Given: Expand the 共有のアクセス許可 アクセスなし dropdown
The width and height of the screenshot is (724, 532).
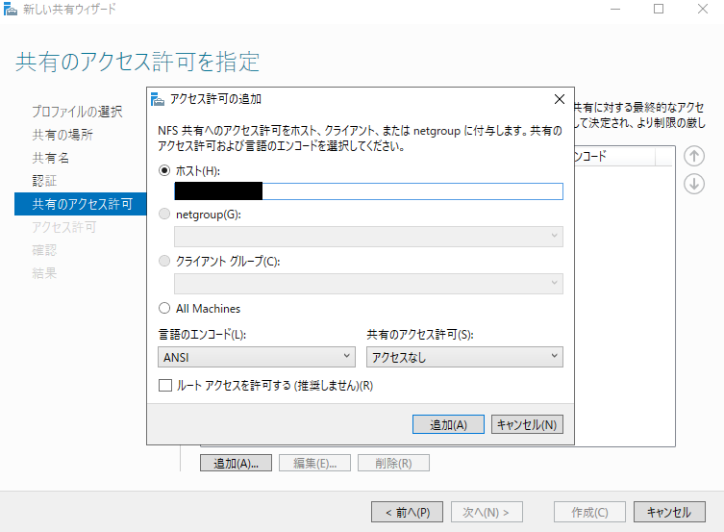Looking at the screenshot, I should [464, 357].
